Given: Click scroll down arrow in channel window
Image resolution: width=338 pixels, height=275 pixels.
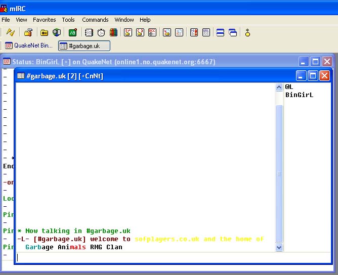Looking at the screenshot, I should pos(279,247).
